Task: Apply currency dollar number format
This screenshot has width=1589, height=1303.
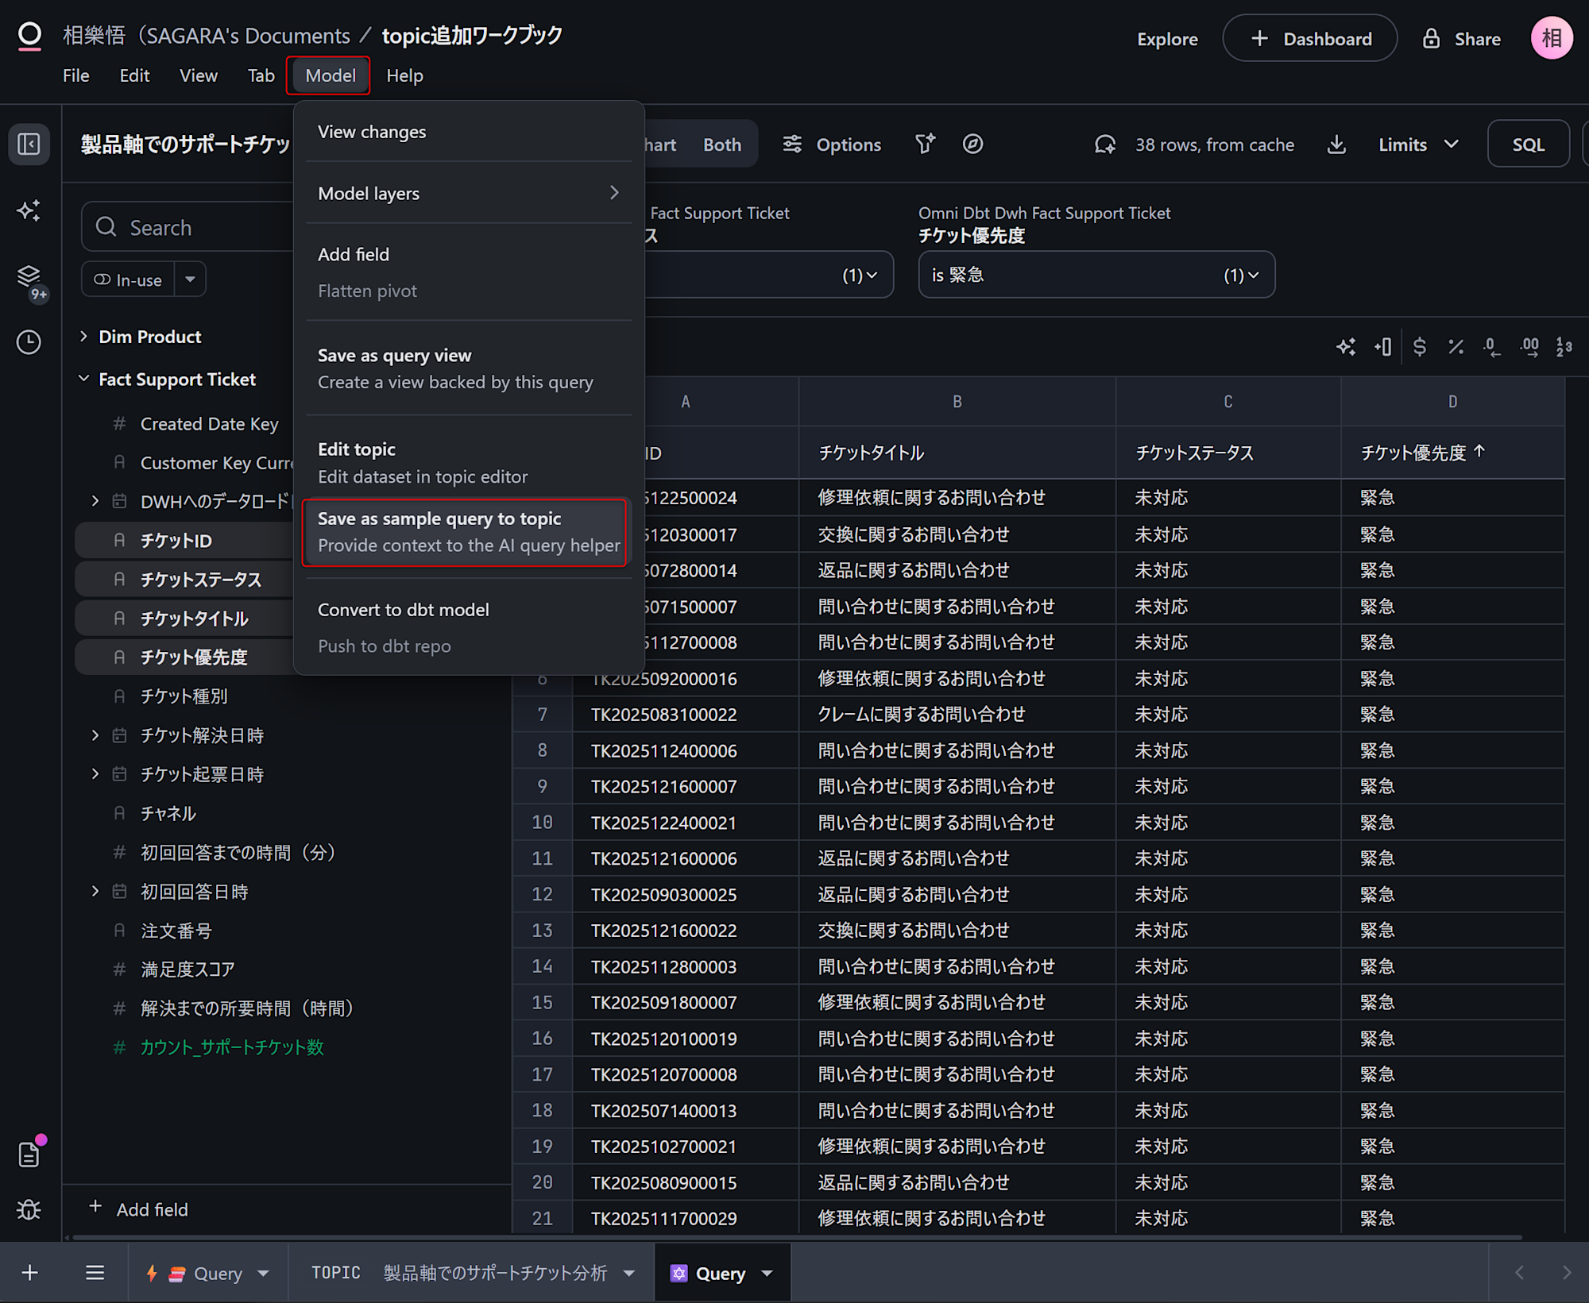Action: [x=1420, y=347]
